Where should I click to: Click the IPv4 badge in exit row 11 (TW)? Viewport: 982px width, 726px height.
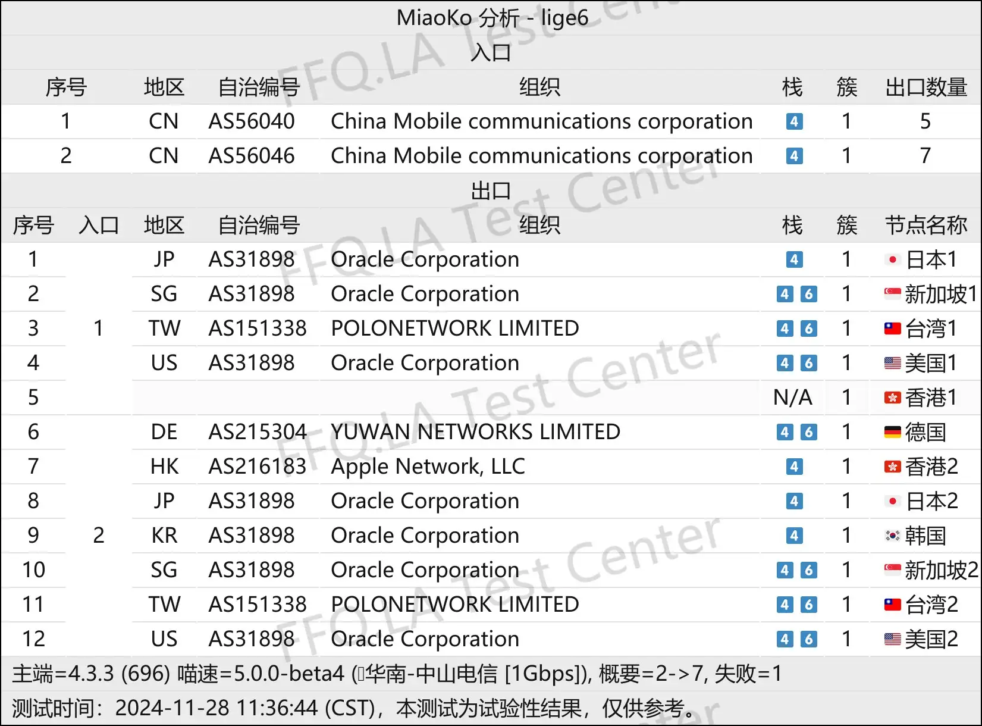click(x=785, y=605)
